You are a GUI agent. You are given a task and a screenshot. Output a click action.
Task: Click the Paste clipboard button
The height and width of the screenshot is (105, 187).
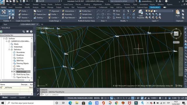(x=178, y=13)
